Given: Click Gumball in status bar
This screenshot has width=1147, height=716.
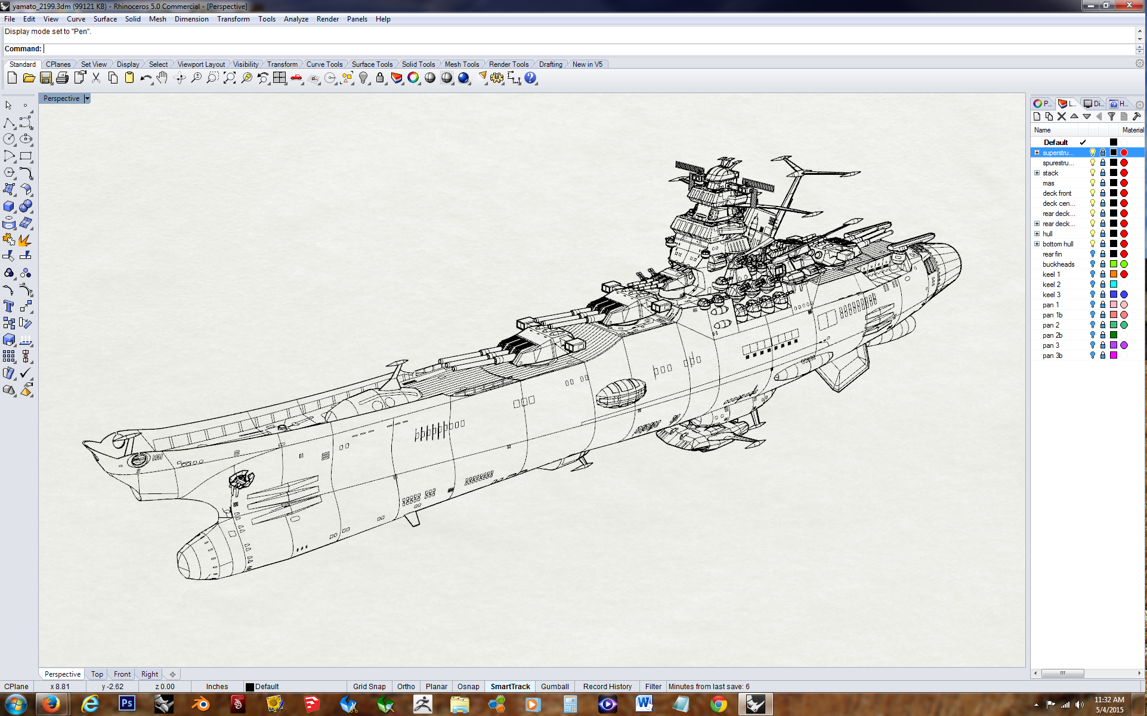Looking at the screenshot, I should pyautogui.click(x=555, y=687).
